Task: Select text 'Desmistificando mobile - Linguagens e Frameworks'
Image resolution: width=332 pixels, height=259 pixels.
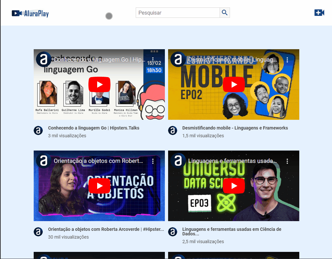Action: pyautogui.click(x=235, y=128)
